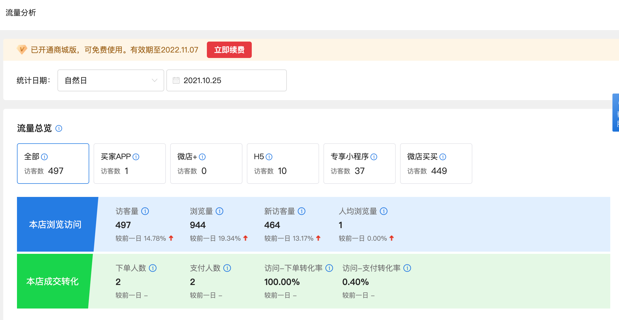
Task: Switch to the H5 traffic tab
Action: pos(283,164)
